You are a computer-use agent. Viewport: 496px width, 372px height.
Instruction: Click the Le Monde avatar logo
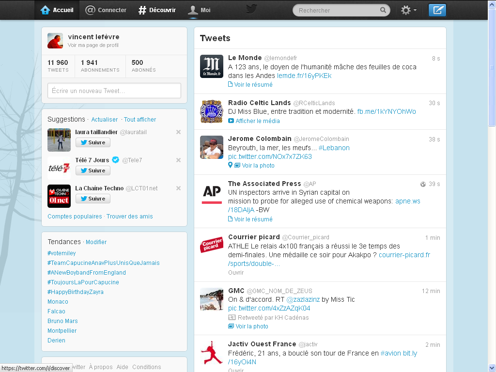[x=212, y=66]
